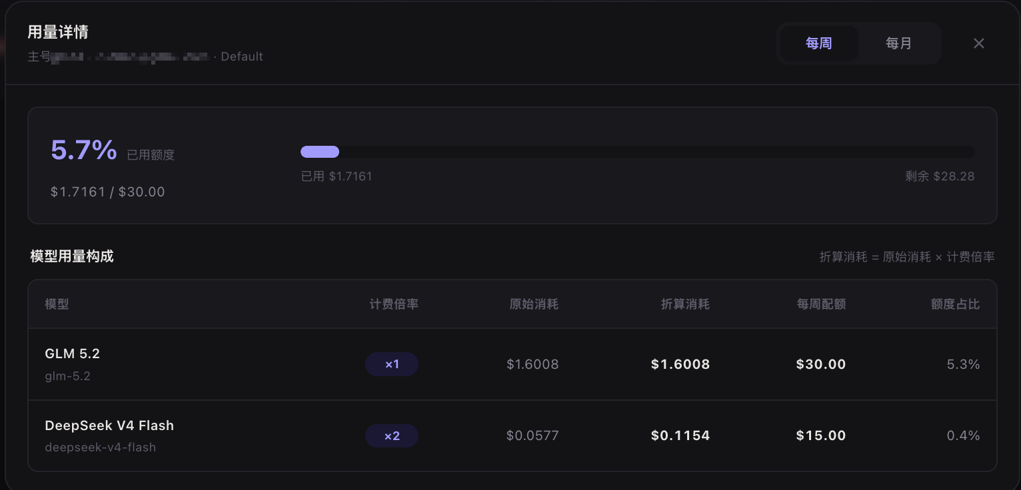Click the ×1 billing multiplier badge
Screen dimensions: 1021x490
click(392, 364)
